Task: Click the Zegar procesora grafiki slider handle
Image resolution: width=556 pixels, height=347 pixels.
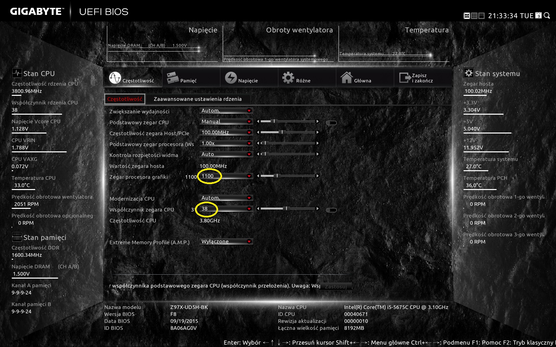Action: tap(277, 176)
